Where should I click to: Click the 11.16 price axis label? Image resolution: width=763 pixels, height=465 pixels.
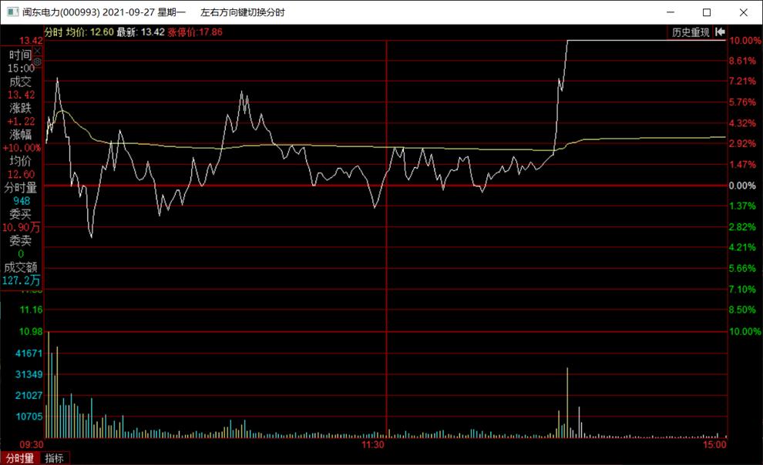pyautogui.click(x=31, y=309)
